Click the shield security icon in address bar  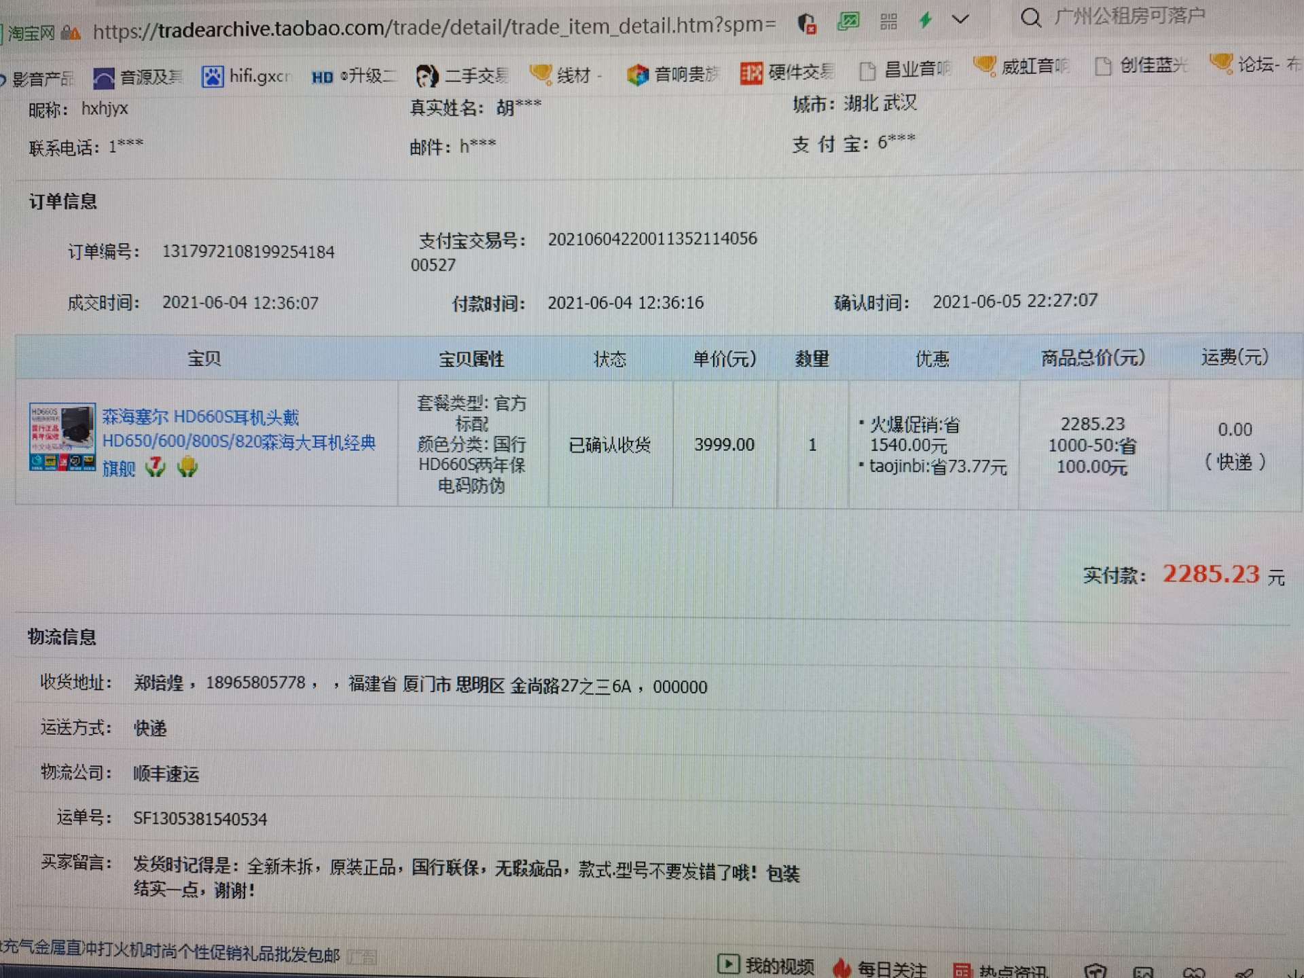806,24
